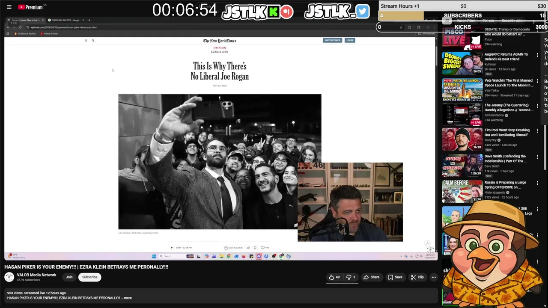The height and width of the screenshot is (308, 548).
Task: Open the VitalSource Bookshelf bookmark
Action: click(26, 33)
